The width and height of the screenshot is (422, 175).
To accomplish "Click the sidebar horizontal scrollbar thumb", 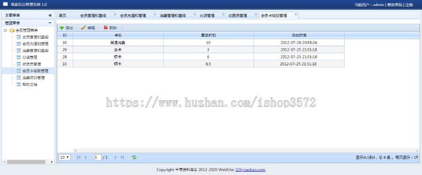I will (26, 162).
